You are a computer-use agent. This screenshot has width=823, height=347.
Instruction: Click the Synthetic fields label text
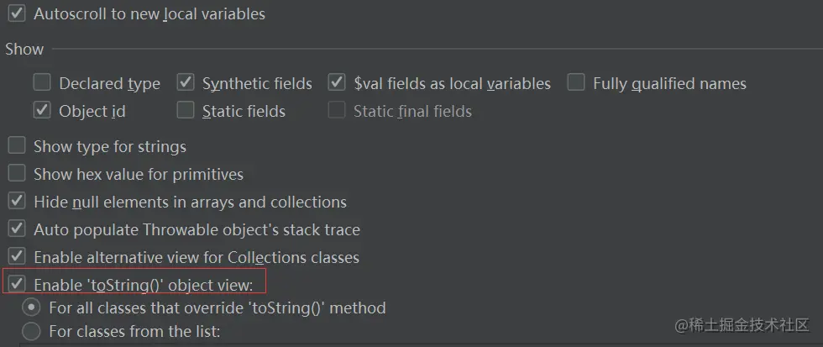point(257,83)
